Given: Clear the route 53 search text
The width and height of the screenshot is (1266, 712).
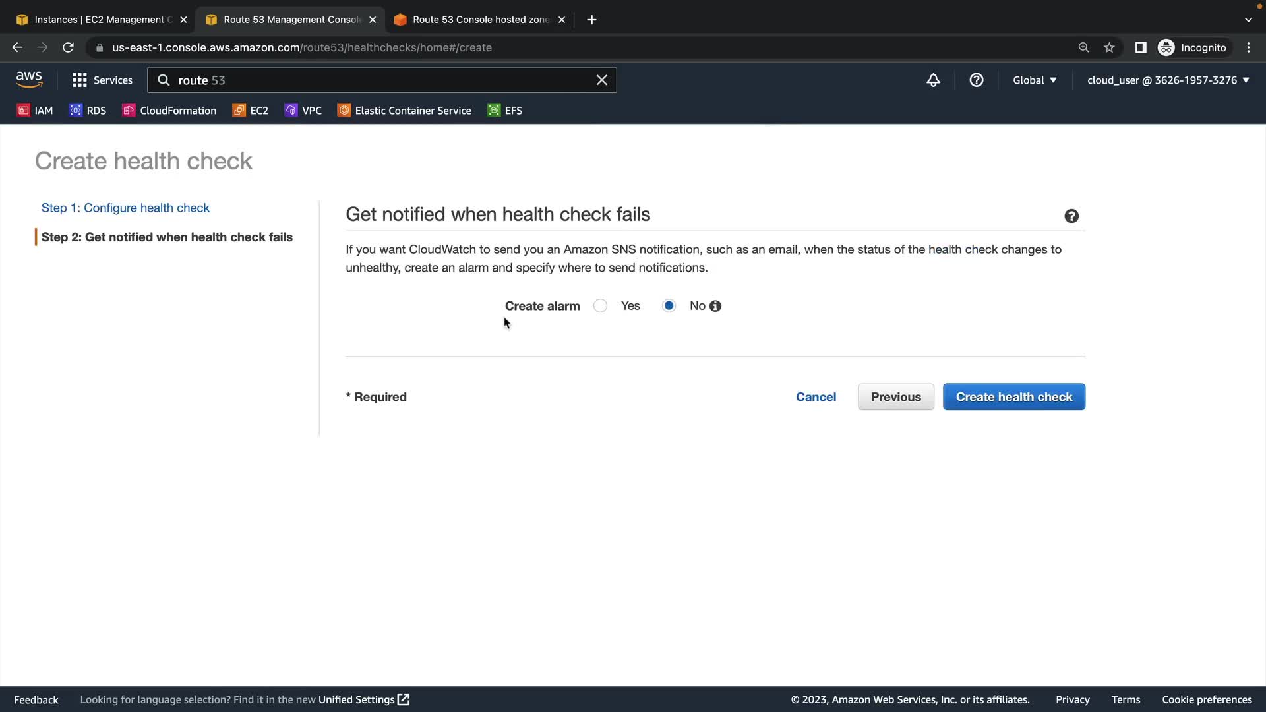Looking at the screenshot, I should point(601,80).
